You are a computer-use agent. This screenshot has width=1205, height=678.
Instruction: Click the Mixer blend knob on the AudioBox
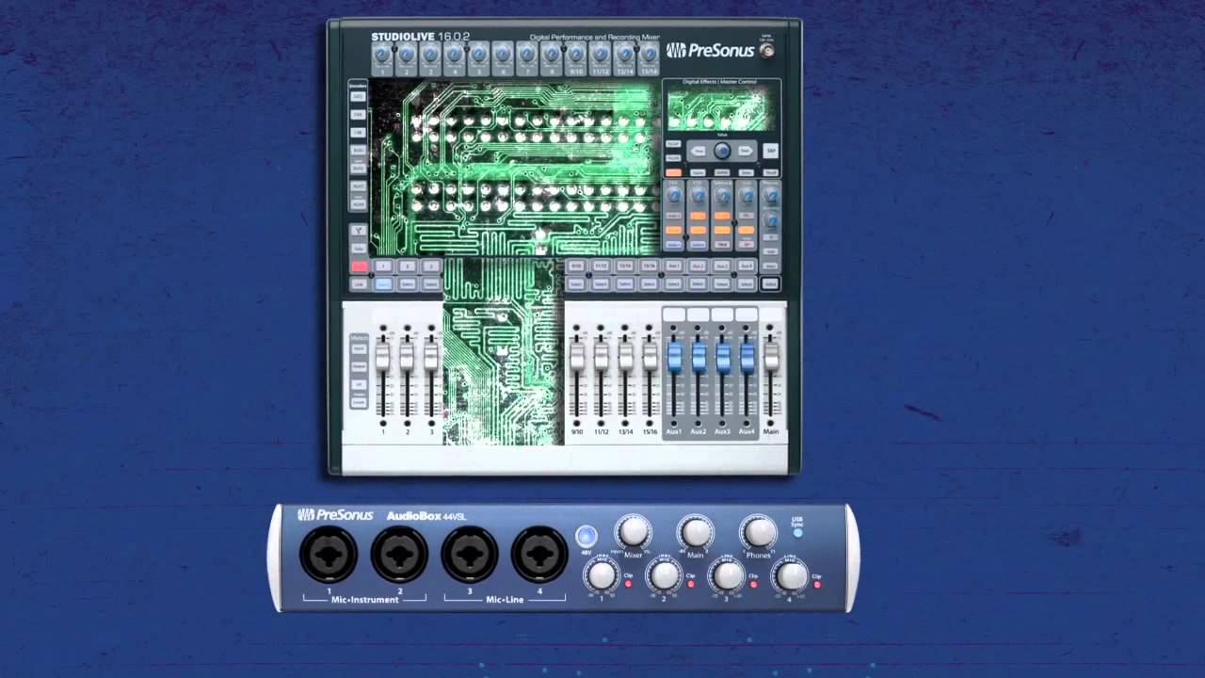(634, 532)
